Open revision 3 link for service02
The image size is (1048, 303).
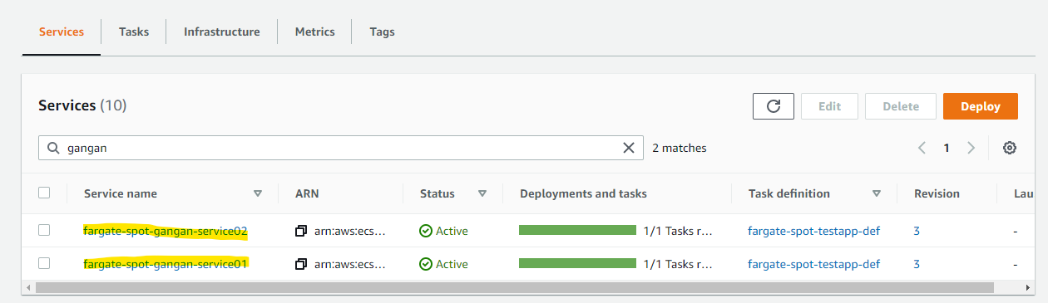click(917, 231)
